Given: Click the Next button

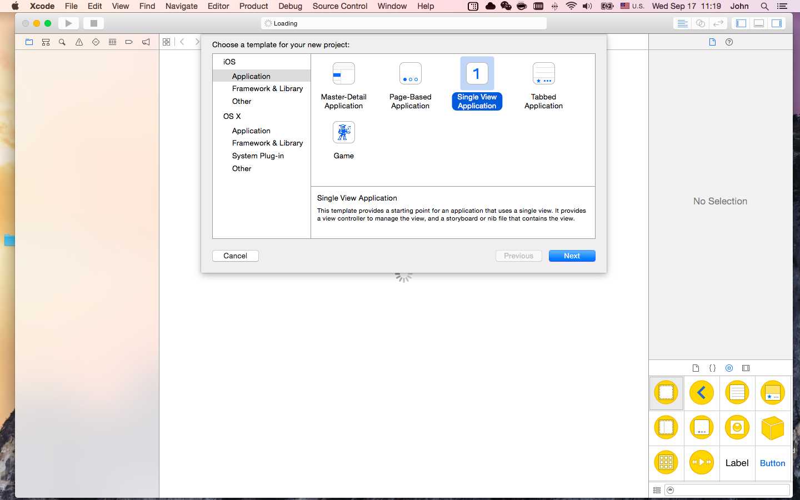Looking at the screenshot, I should pos(572,256).
